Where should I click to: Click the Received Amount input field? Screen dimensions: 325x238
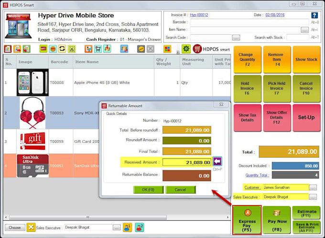pos(186,162)
